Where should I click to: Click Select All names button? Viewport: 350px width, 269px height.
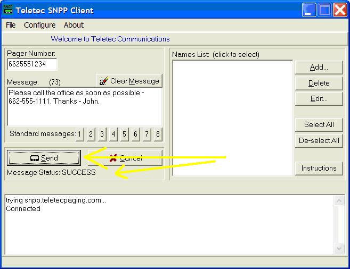319,125
